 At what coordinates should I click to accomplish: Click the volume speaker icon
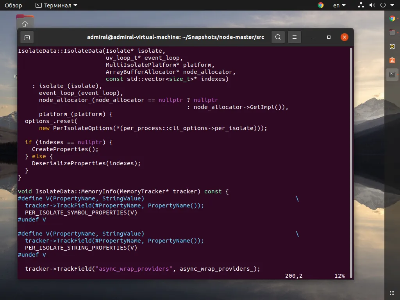tap(372, 5)
